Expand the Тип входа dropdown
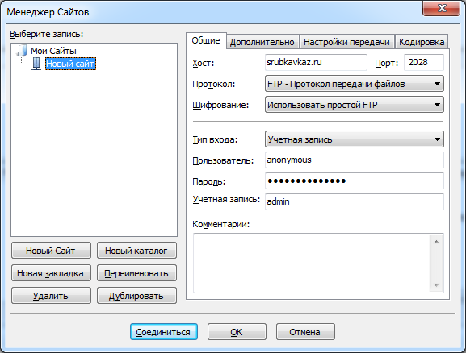466x353 pixels. (355, 139)
